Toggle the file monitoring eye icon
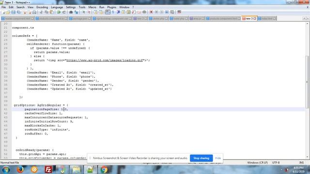Image resolution: width=310 pixels, height=174 pixels. click(144, 12)
